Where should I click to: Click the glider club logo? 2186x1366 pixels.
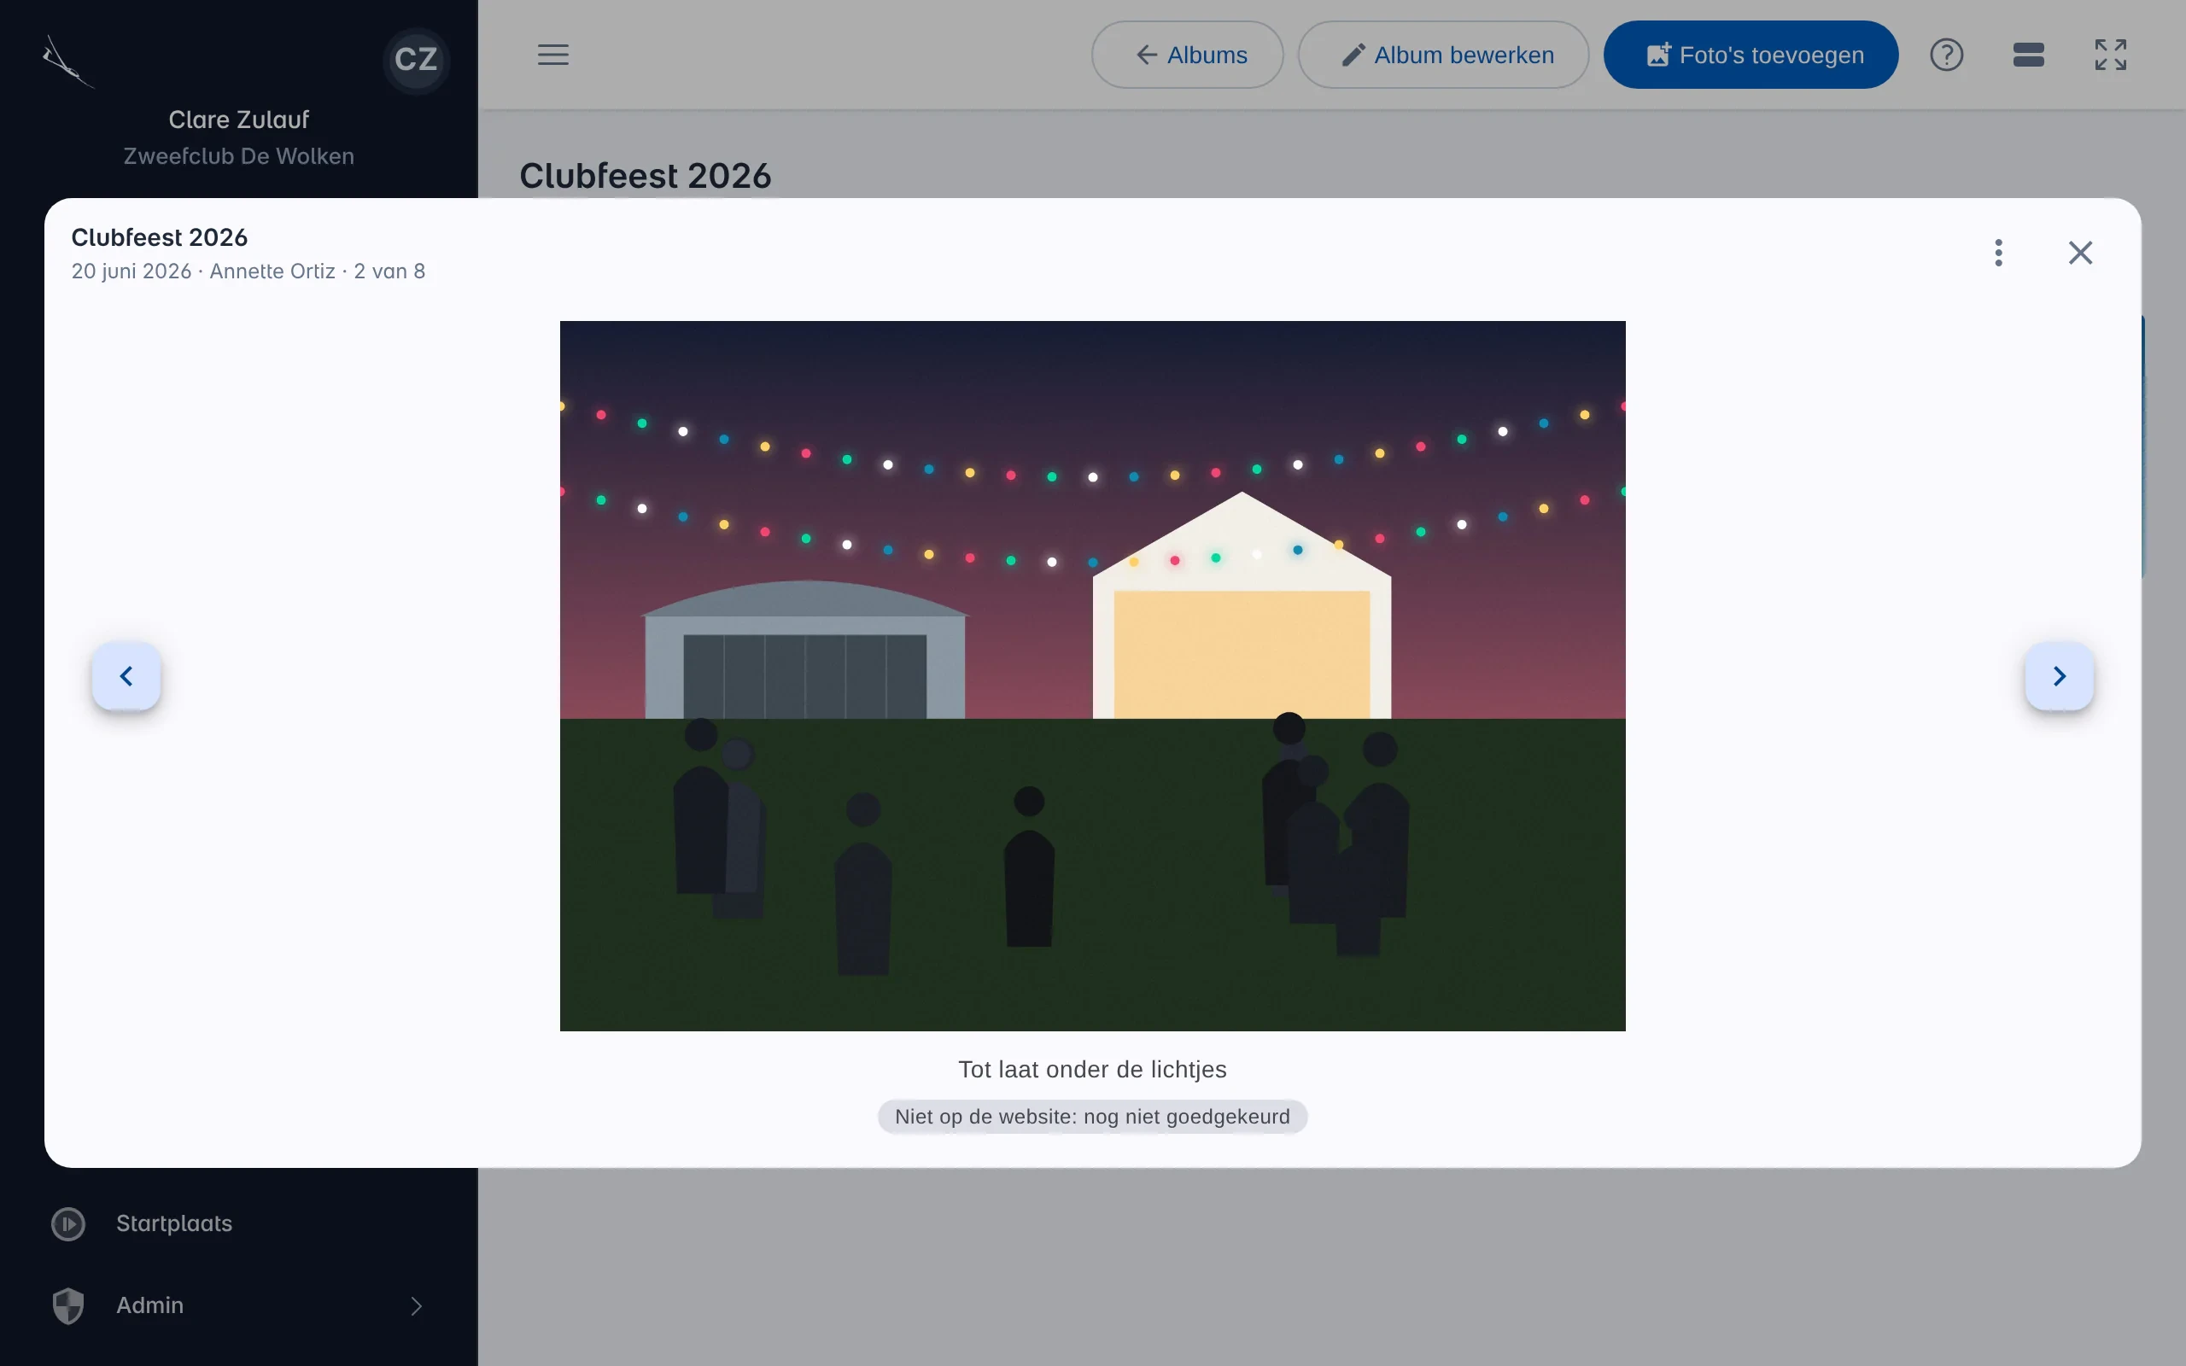67,61
